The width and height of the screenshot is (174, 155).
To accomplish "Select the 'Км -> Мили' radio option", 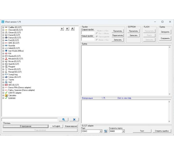I will pos(97,33).
